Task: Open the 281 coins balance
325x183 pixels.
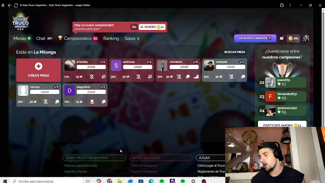Action: (x=294, y=38)
